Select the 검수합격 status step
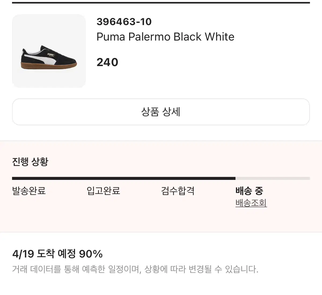Image resolution: width=322 pixels, height=295 pixels. [178, 191]
